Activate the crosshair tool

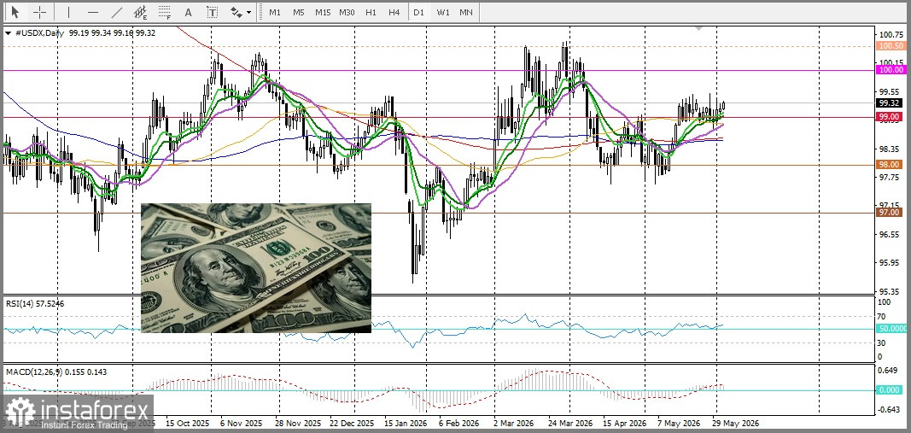[x=39, y=12]
